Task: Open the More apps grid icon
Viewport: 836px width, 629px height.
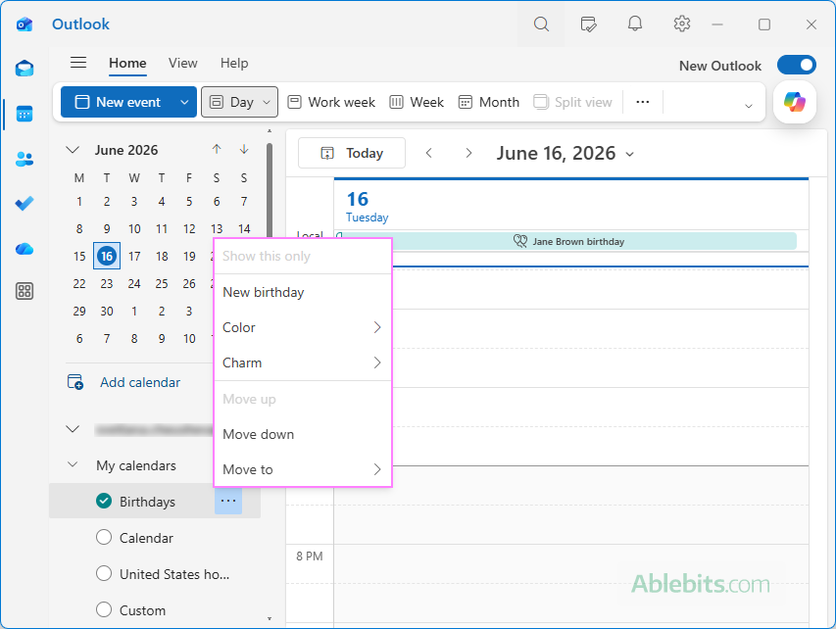Action: tap(25, 291)
